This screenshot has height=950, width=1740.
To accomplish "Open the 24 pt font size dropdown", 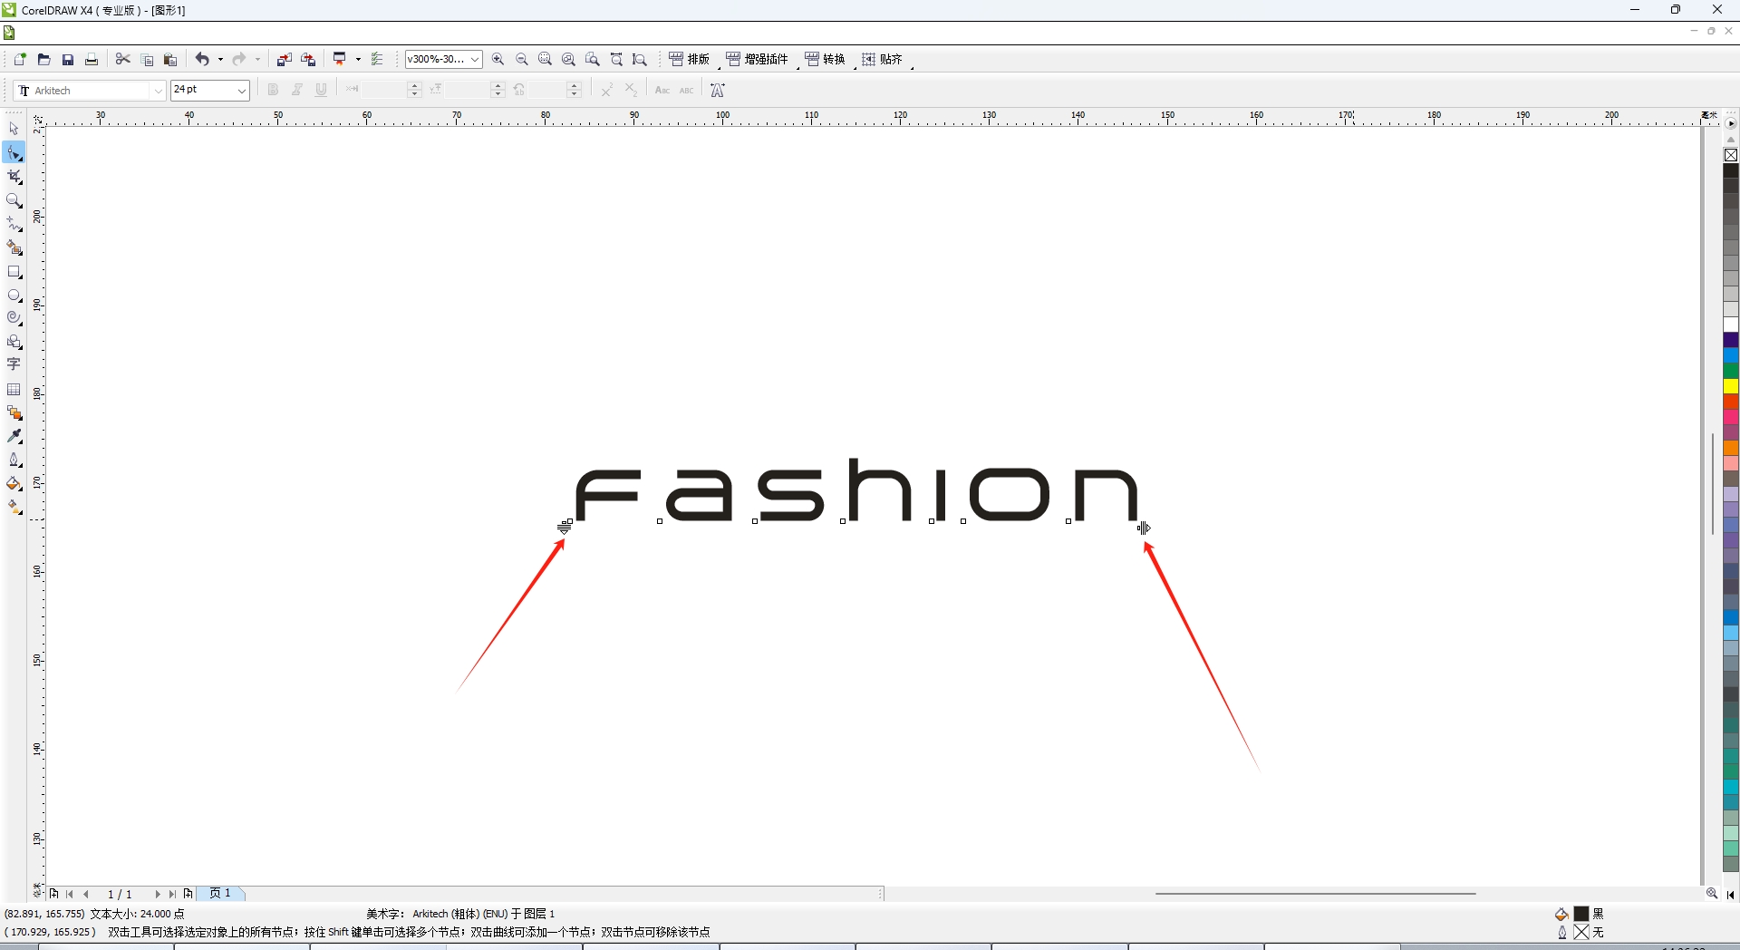I will [x=241, y=91].
